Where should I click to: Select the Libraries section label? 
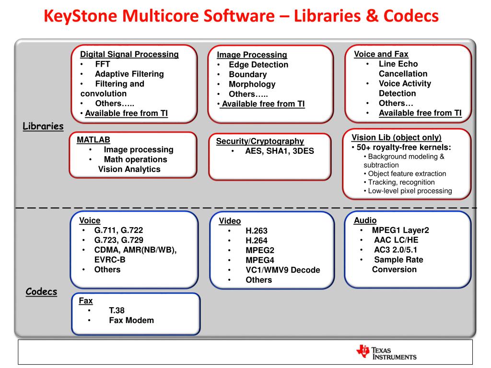43,126
